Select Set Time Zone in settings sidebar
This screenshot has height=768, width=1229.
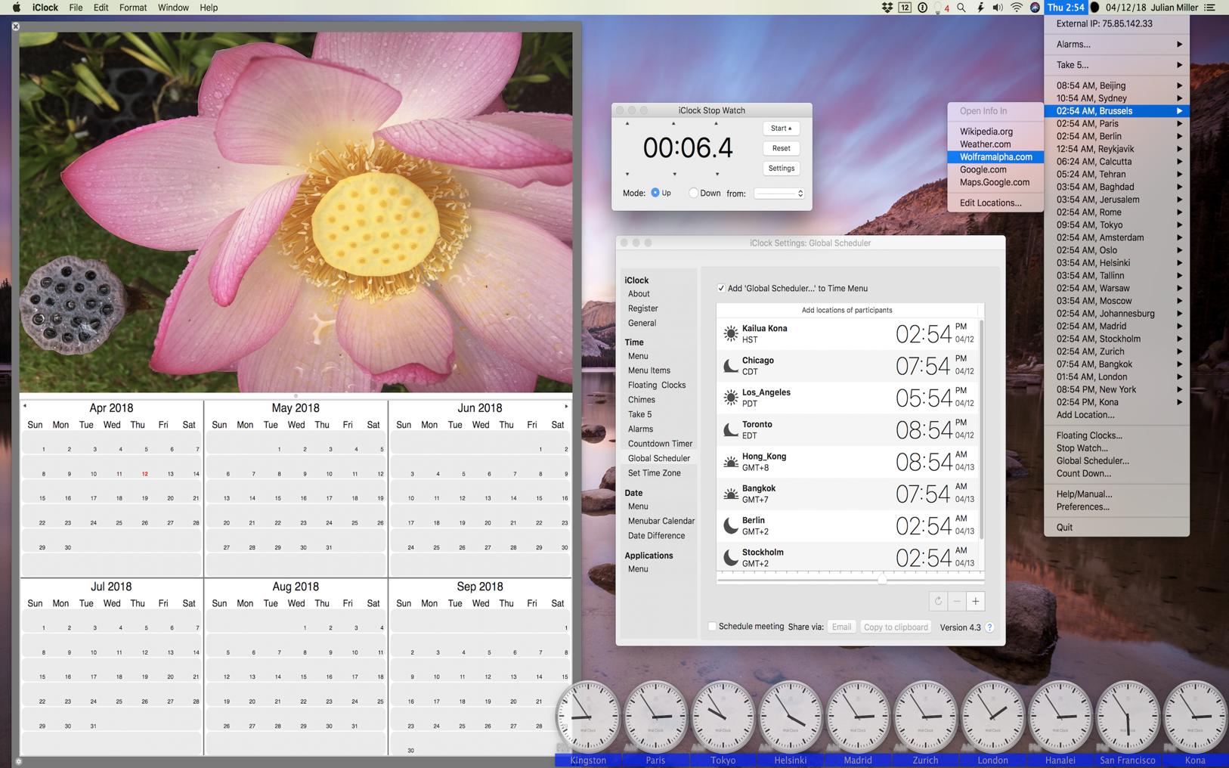tap(654, 473)
